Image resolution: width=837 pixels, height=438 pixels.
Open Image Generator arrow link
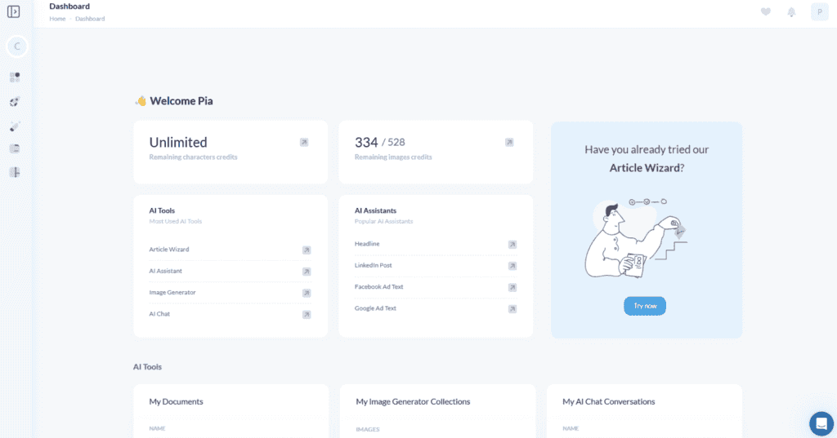point(307,293)
